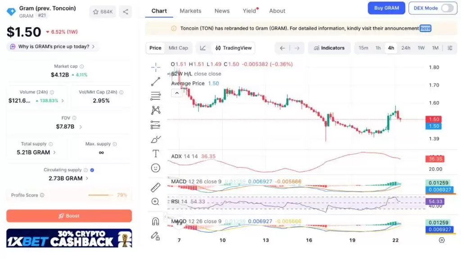Add Gram to watchlist with star

click(x=103, y=12)
